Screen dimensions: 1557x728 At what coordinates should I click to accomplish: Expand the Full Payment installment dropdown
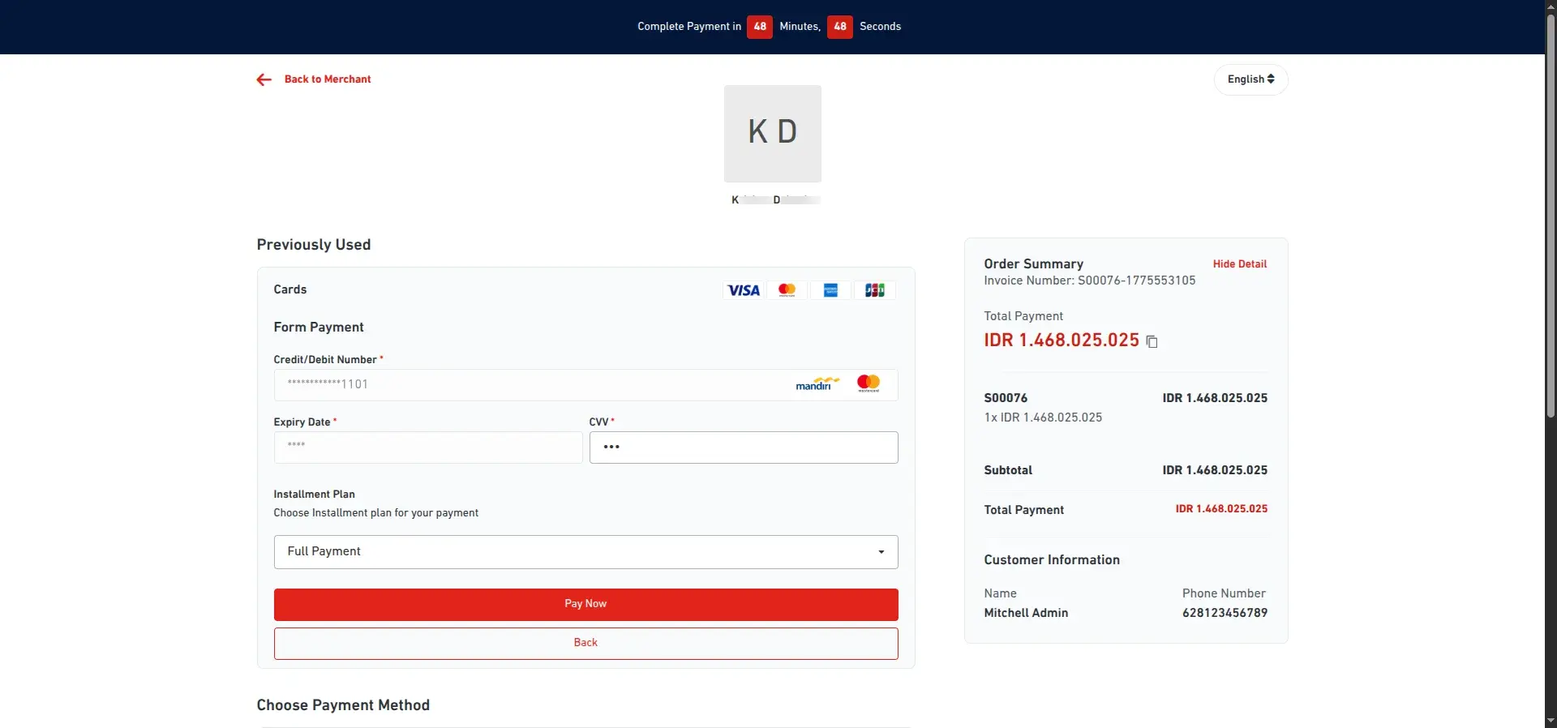tap(585, 552)
